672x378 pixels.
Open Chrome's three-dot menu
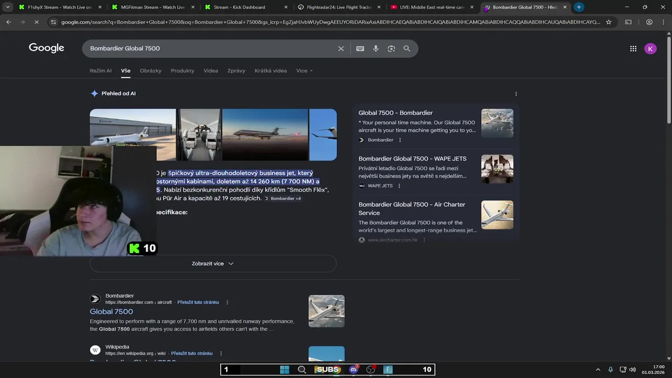coord(663,22)
